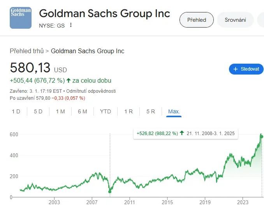Open the Přehled trhů breadcrumb link
This screenshot has width=264, height=210.
point(26,51)
